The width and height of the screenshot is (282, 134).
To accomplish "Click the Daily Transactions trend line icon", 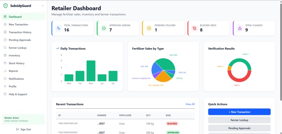I will pos(57,48).
